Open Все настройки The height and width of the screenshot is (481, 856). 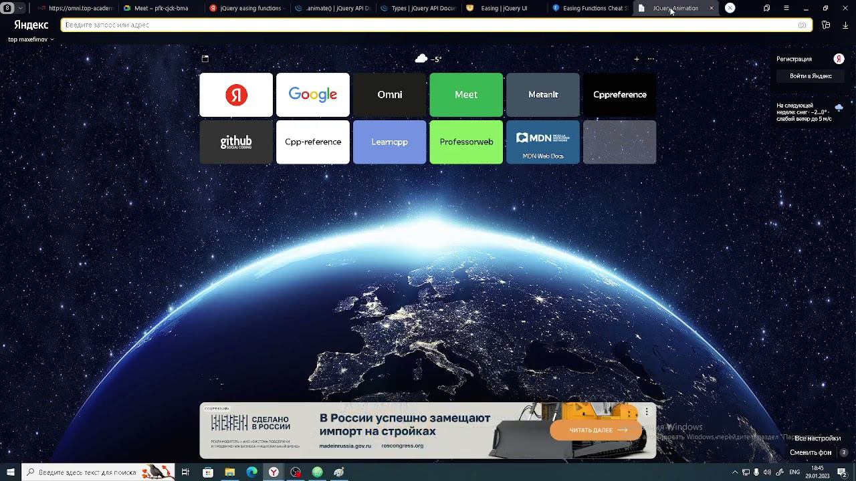817,438
